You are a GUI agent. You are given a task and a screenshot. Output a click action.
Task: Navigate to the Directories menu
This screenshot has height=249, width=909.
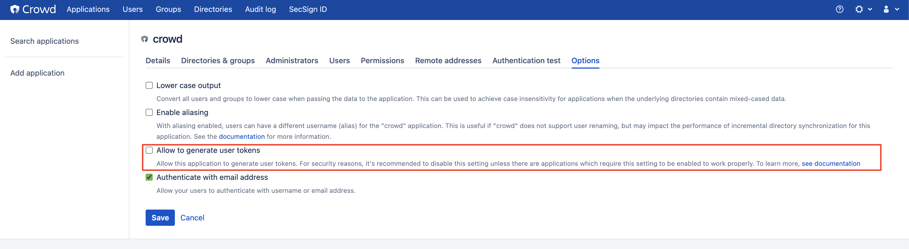(213, 9)
